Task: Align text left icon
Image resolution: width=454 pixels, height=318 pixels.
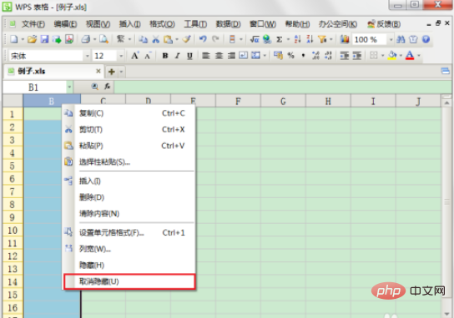Action: click(x=206, y=55)
